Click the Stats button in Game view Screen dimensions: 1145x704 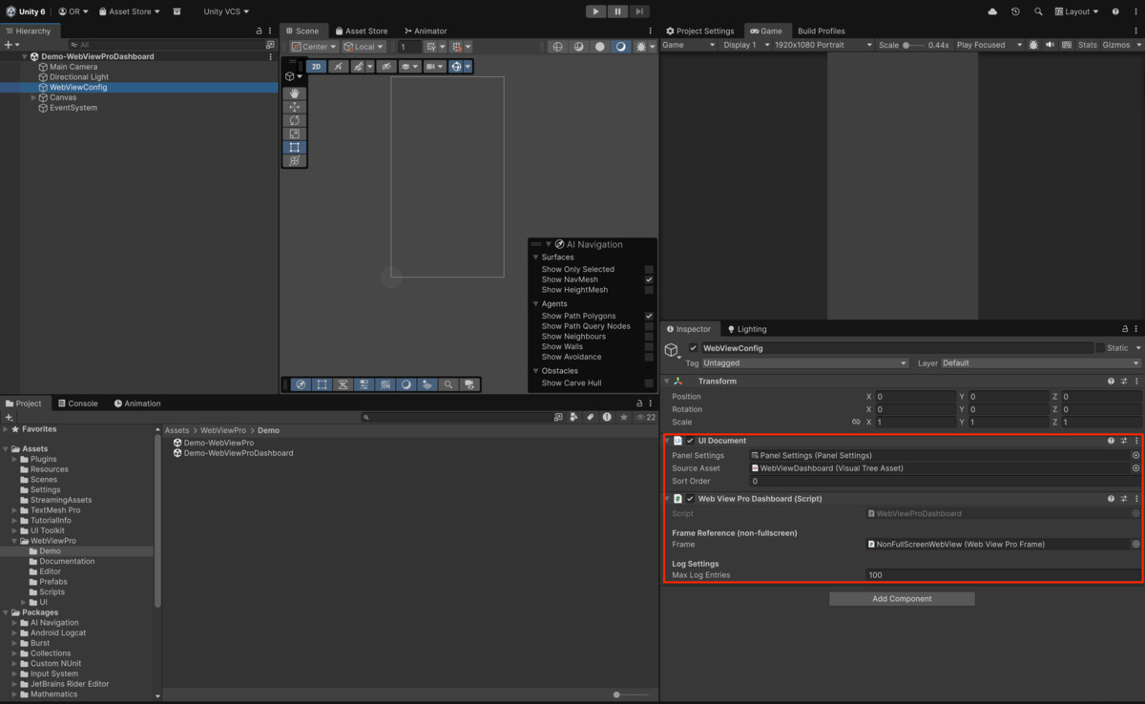point(1088,45)
